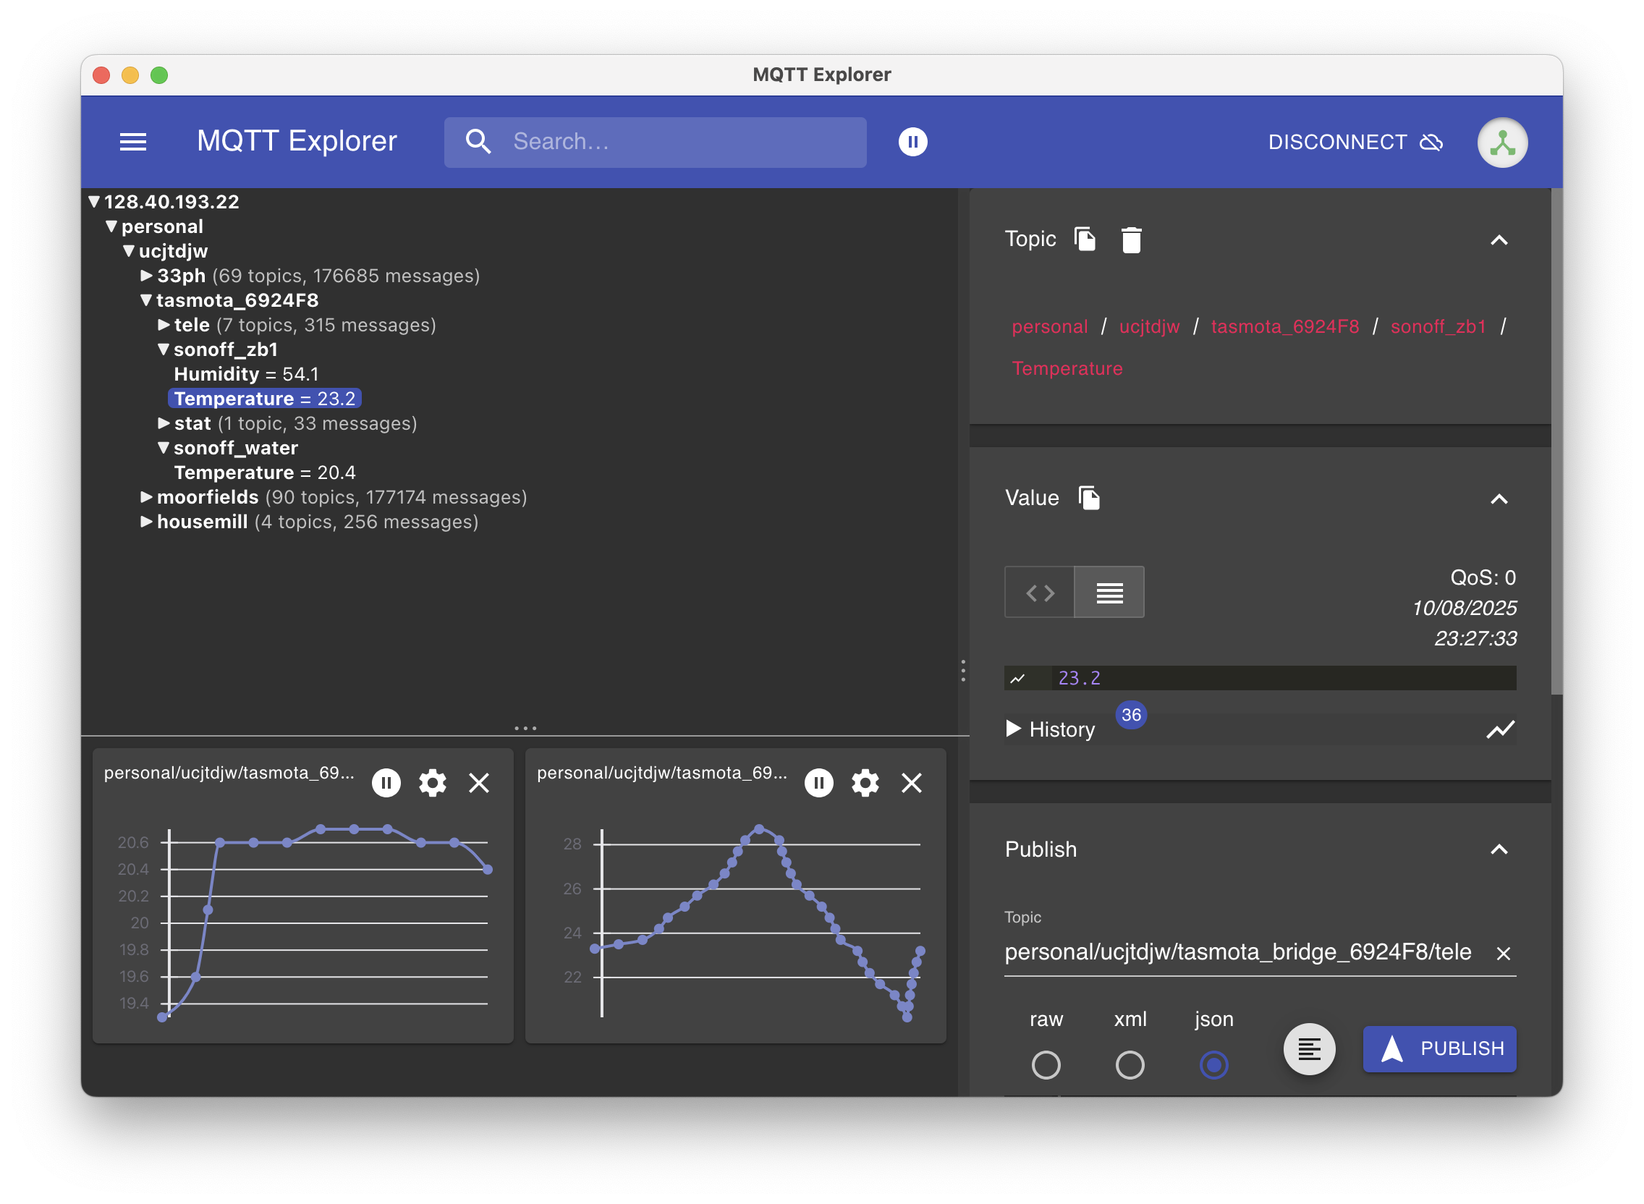Image resolution: width=1644 pixels, height=1204 pixels.
Task: Expand the moorfields topic node
Action: pos(146,497)
